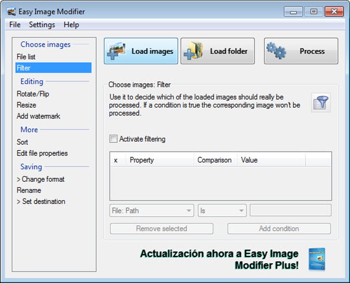Click the Load folder button
Viewport: 350px width, 283px height.
pyautogui.click(x=218, y=51)
